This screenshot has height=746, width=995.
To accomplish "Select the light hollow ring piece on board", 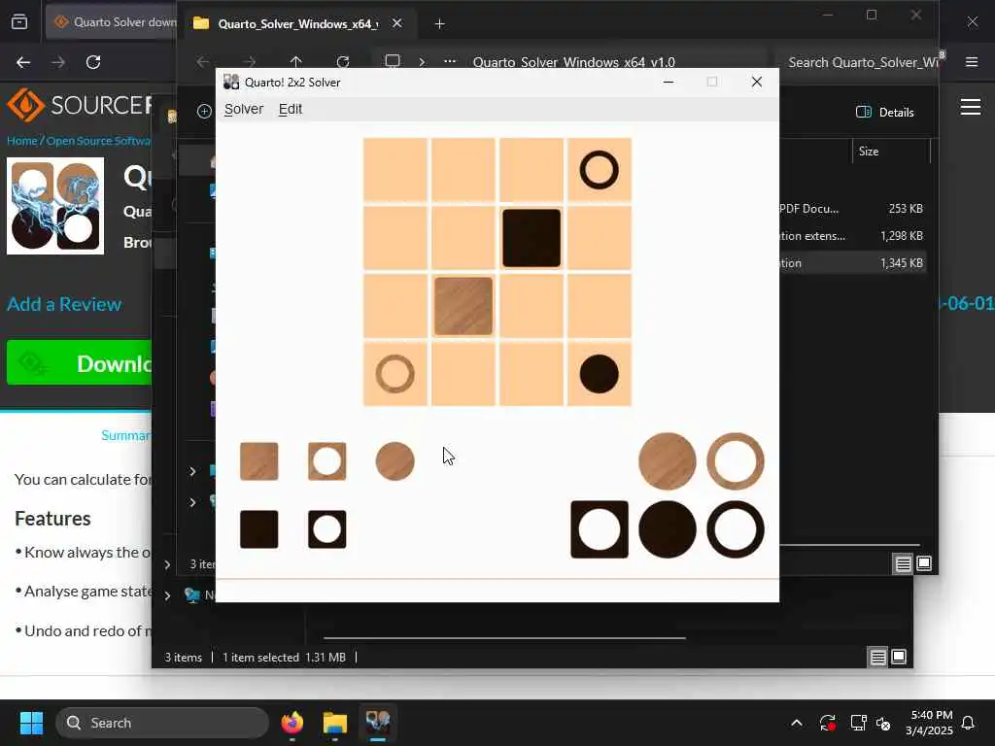I will click(395, 374).
